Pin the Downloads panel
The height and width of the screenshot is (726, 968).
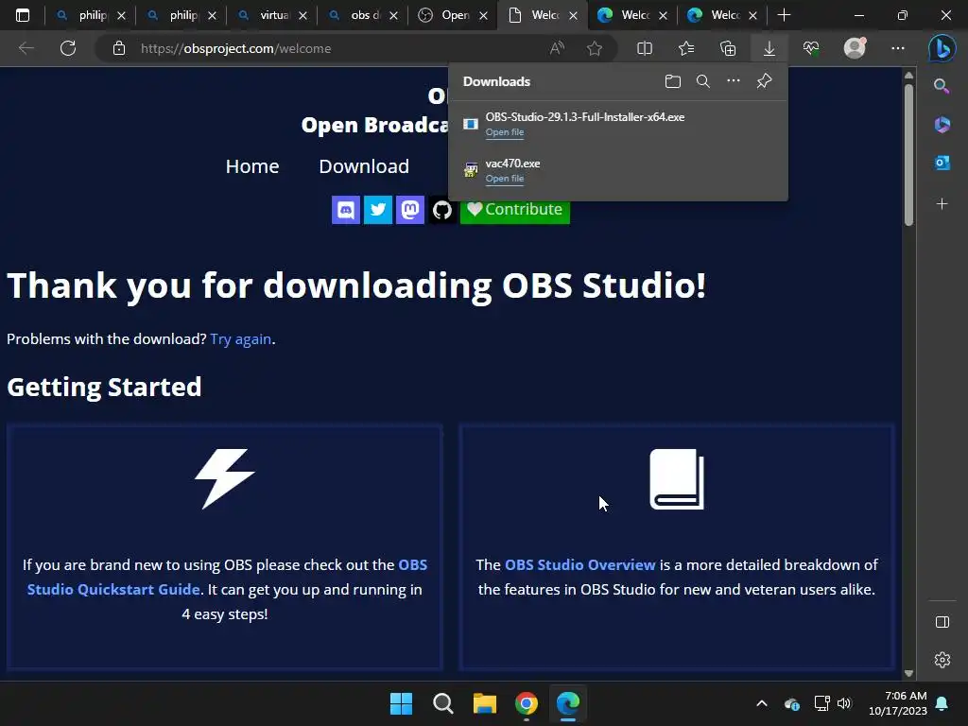tap(764, 81)
